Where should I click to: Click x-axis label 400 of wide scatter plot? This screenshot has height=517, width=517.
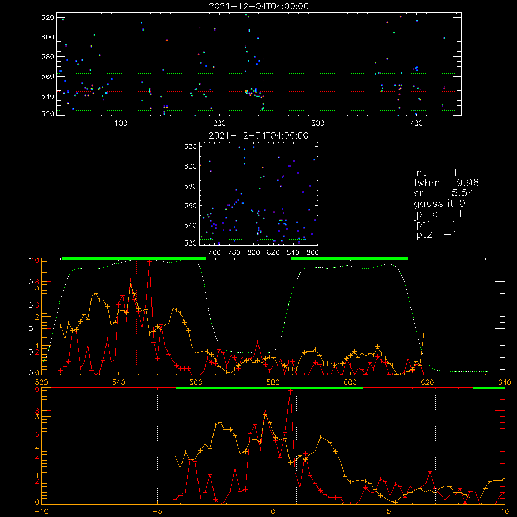click(416, 124)
